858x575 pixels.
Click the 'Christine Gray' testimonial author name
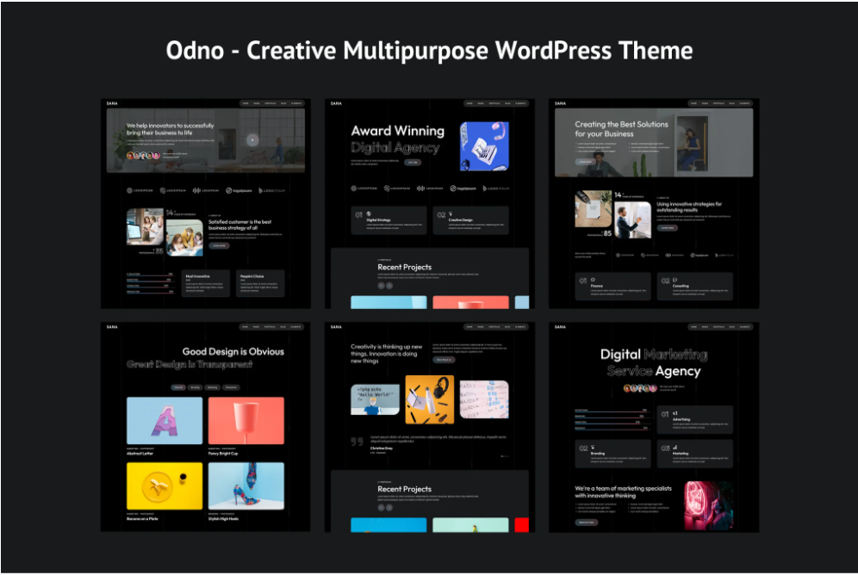coord(382,448)
